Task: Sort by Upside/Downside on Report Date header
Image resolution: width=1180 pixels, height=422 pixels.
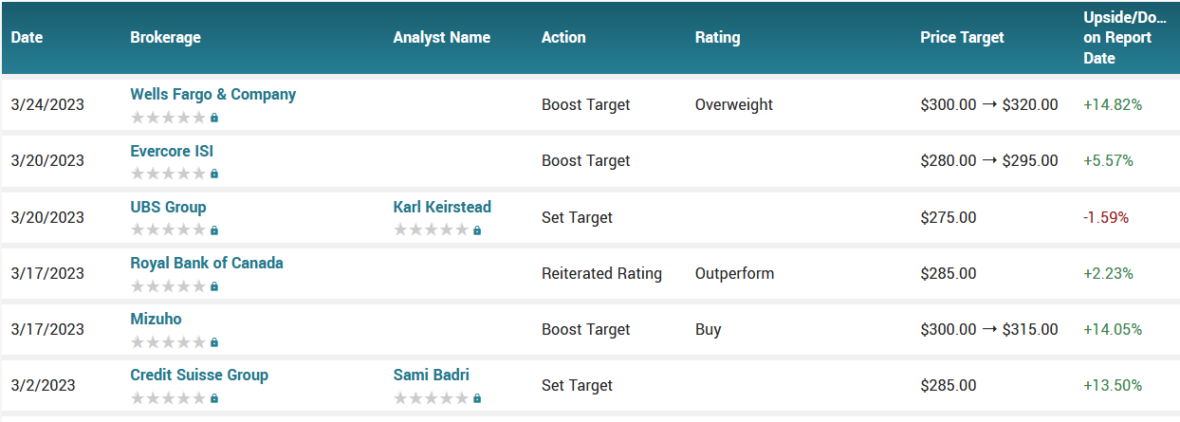Action: [1127, 38]
